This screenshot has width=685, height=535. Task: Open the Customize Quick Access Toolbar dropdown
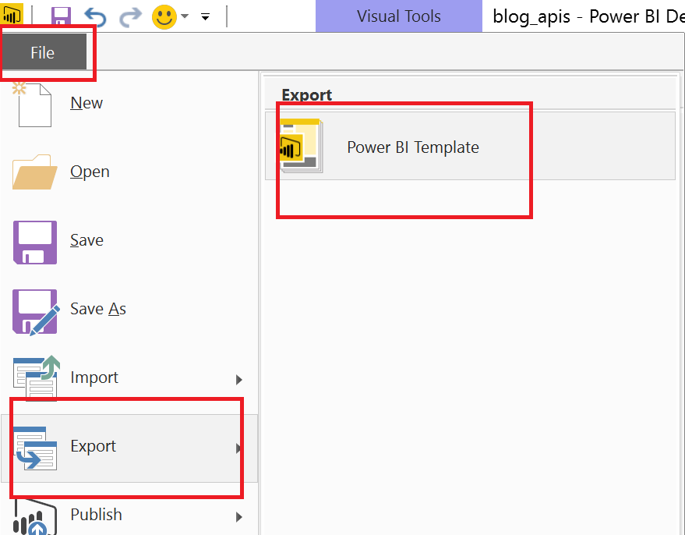(206, 16)
